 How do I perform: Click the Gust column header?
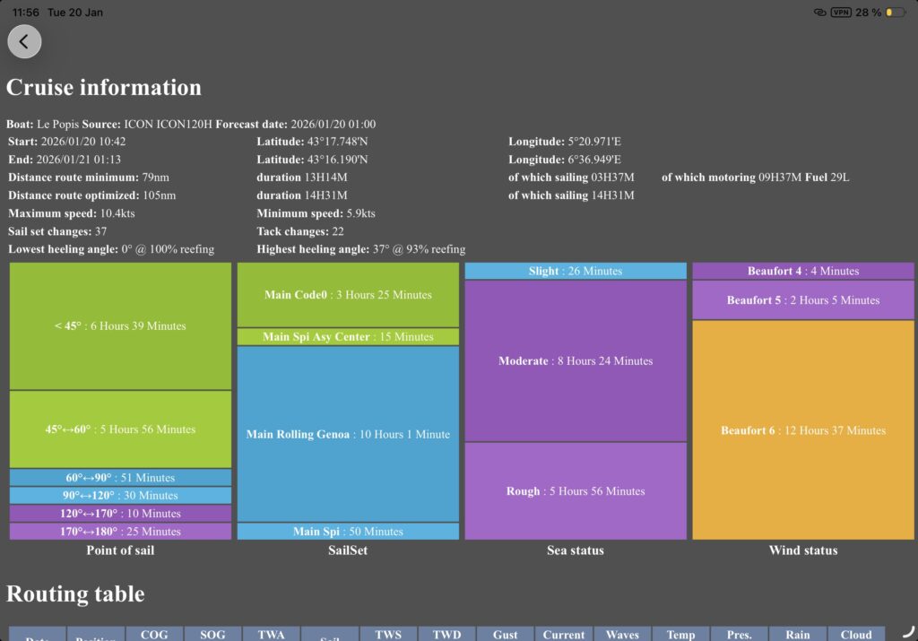(x=506, y=634)
